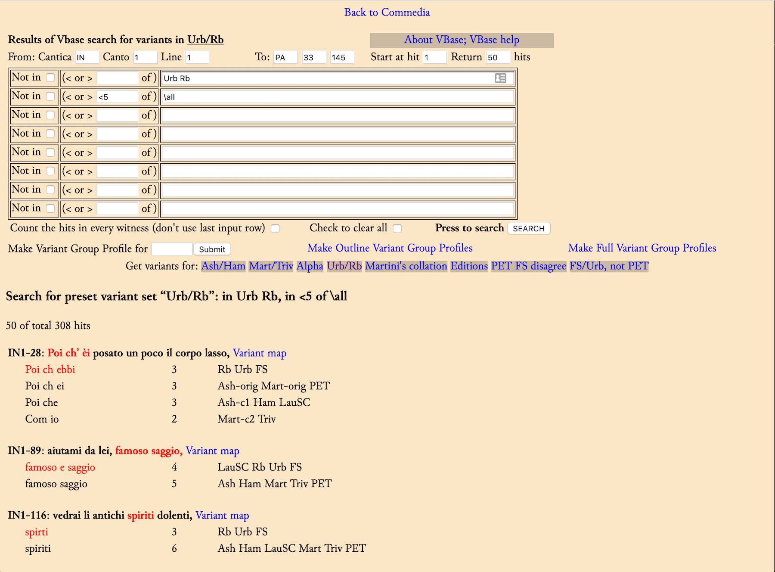
Task: Click the 'Start at hit' input field
Action: tap(434, 57)
